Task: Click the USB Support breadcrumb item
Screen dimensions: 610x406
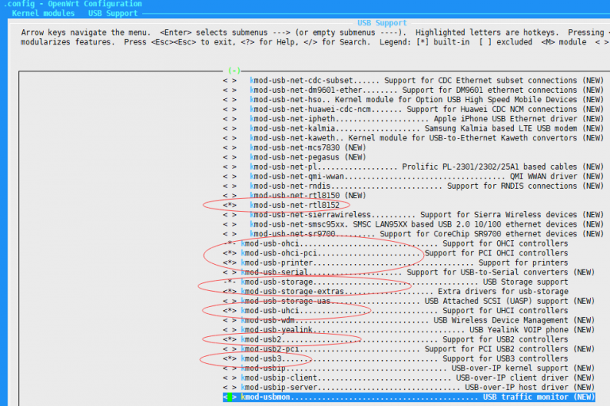Action: pyautogui.click(x=112, y=13)
